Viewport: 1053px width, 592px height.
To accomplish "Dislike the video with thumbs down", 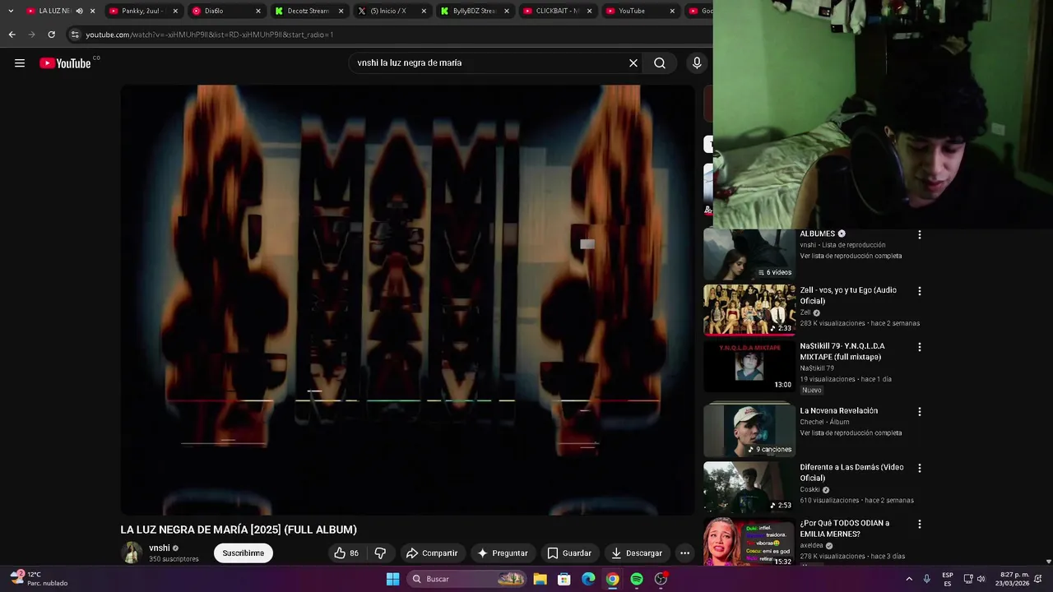I will click(380, 553).
